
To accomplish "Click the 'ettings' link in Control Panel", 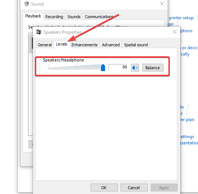I will point(187,137).
